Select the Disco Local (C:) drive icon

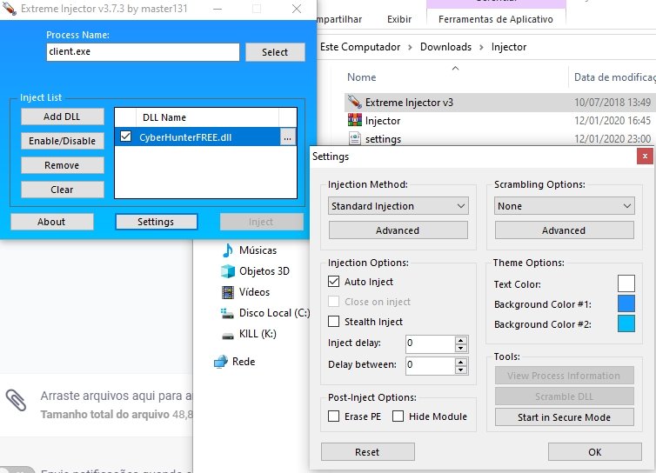(x=228, y=313)
